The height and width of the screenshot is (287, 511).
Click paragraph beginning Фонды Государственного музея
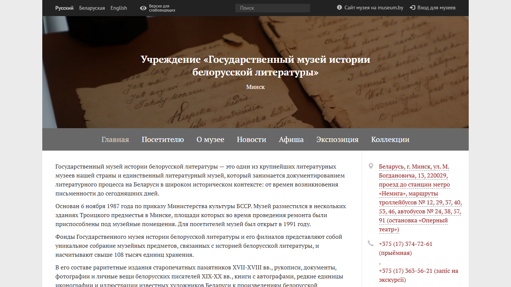(199, 246)
